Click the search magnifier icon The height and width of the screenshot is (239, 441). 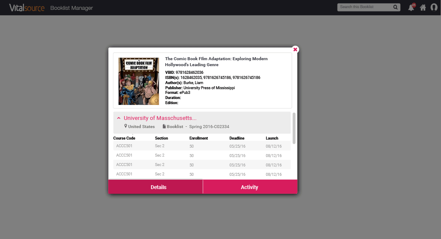tap(396, 7)
